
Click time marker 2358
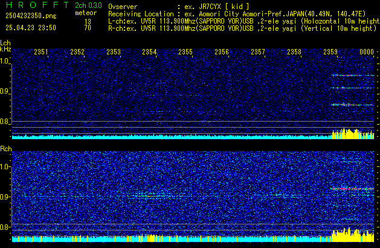[294, 52]
